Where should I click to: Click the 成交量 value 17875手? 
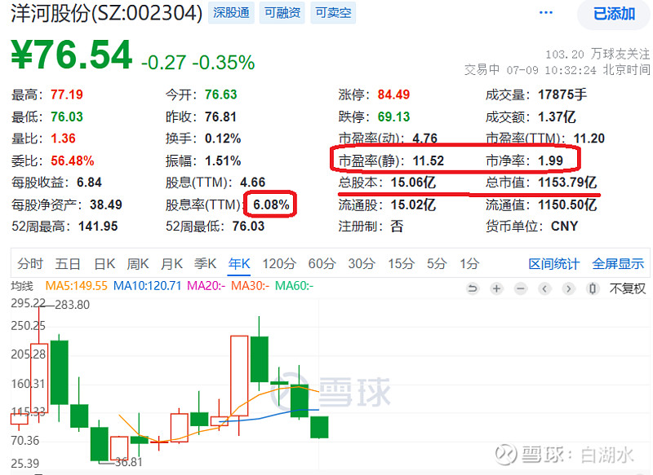(562, 95)
